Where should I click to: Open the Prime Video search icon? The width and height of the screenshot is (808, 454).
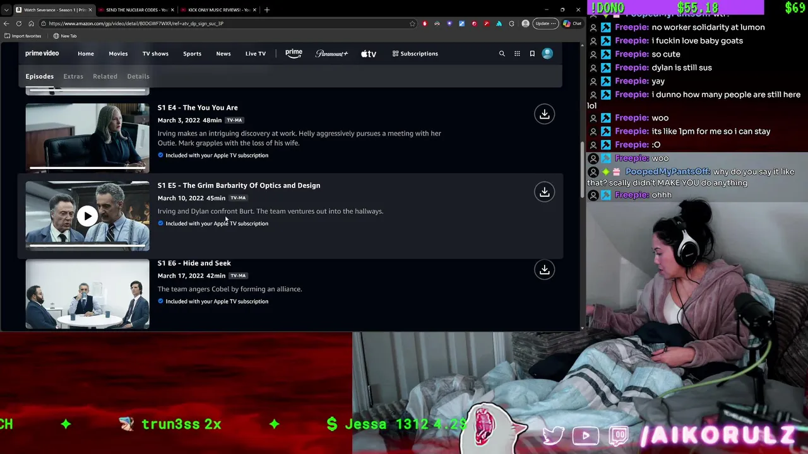pos(502,54)
